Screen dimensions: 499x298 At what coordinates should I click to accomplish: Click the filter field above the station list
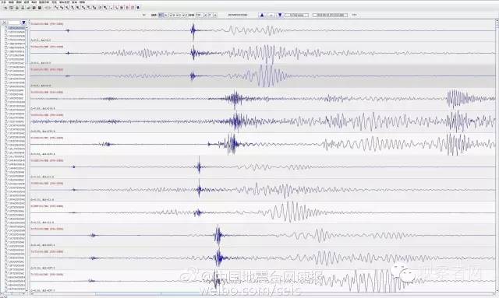(14, 23)
